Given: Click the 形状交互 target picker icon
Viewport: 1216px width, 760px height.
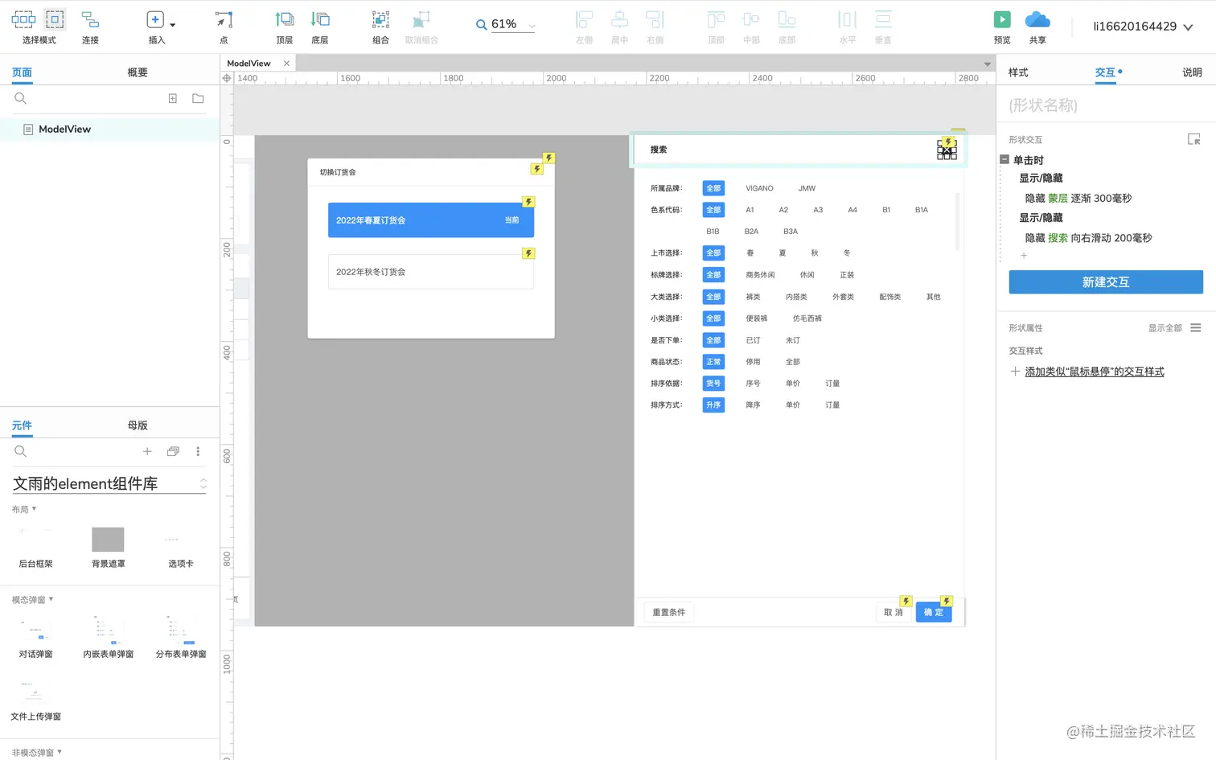Looking at the screenshot, I should pos(1193,139).
